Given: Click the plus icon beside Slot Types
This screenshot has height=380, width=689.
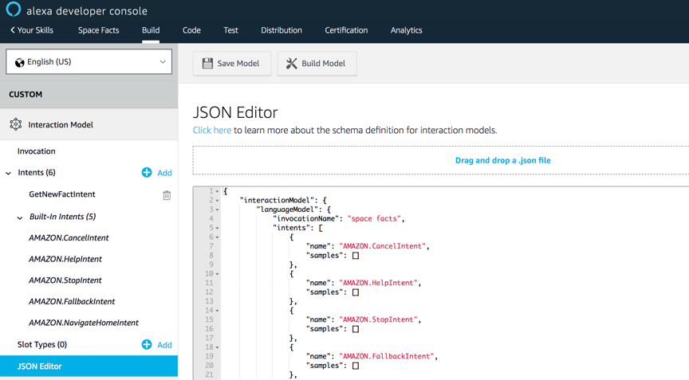Looking at the screenshot, I should pos(147,345).
